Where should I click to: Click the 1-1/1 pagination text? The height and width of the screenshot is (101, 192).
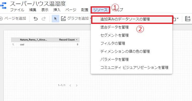(62, 85)
